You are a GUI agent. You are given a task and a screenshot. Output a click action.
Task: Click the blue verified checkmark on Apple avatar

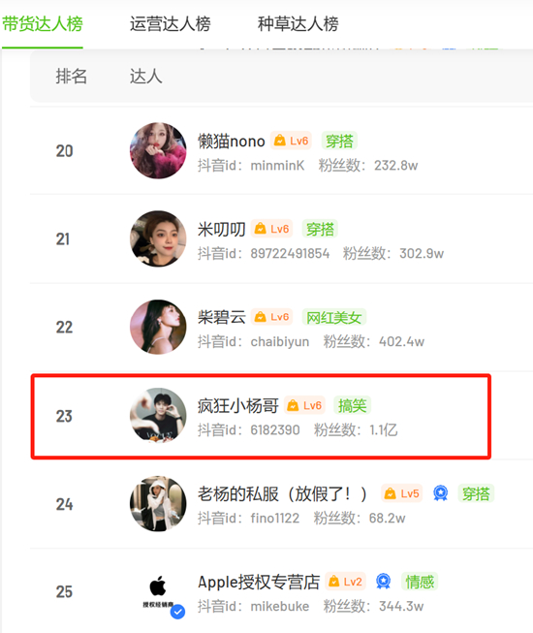coord(177,612)
